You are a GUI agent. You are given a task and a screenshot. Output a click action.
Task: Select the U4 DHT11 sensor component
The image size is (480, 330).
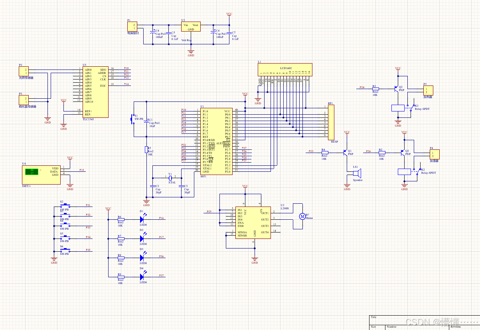click(41, 175)
